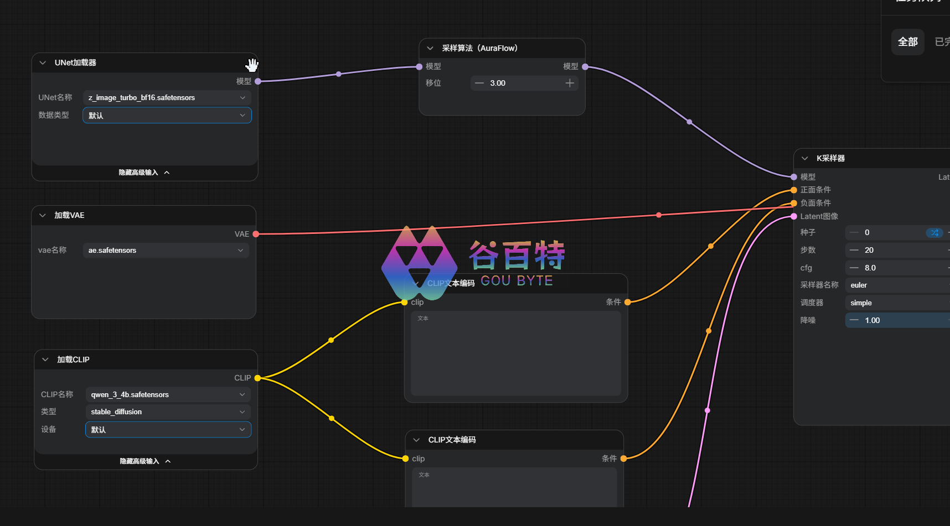Image resolution: width=950 pixels, height=526 pixels.
Task: Click 移位 value field showing 3.00
Action: pyautogui.click(x=524, y=83)
